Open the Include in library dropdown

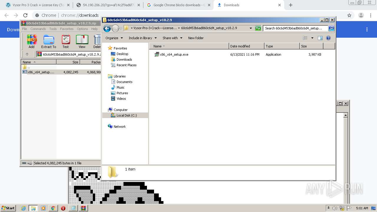[143, 38]
